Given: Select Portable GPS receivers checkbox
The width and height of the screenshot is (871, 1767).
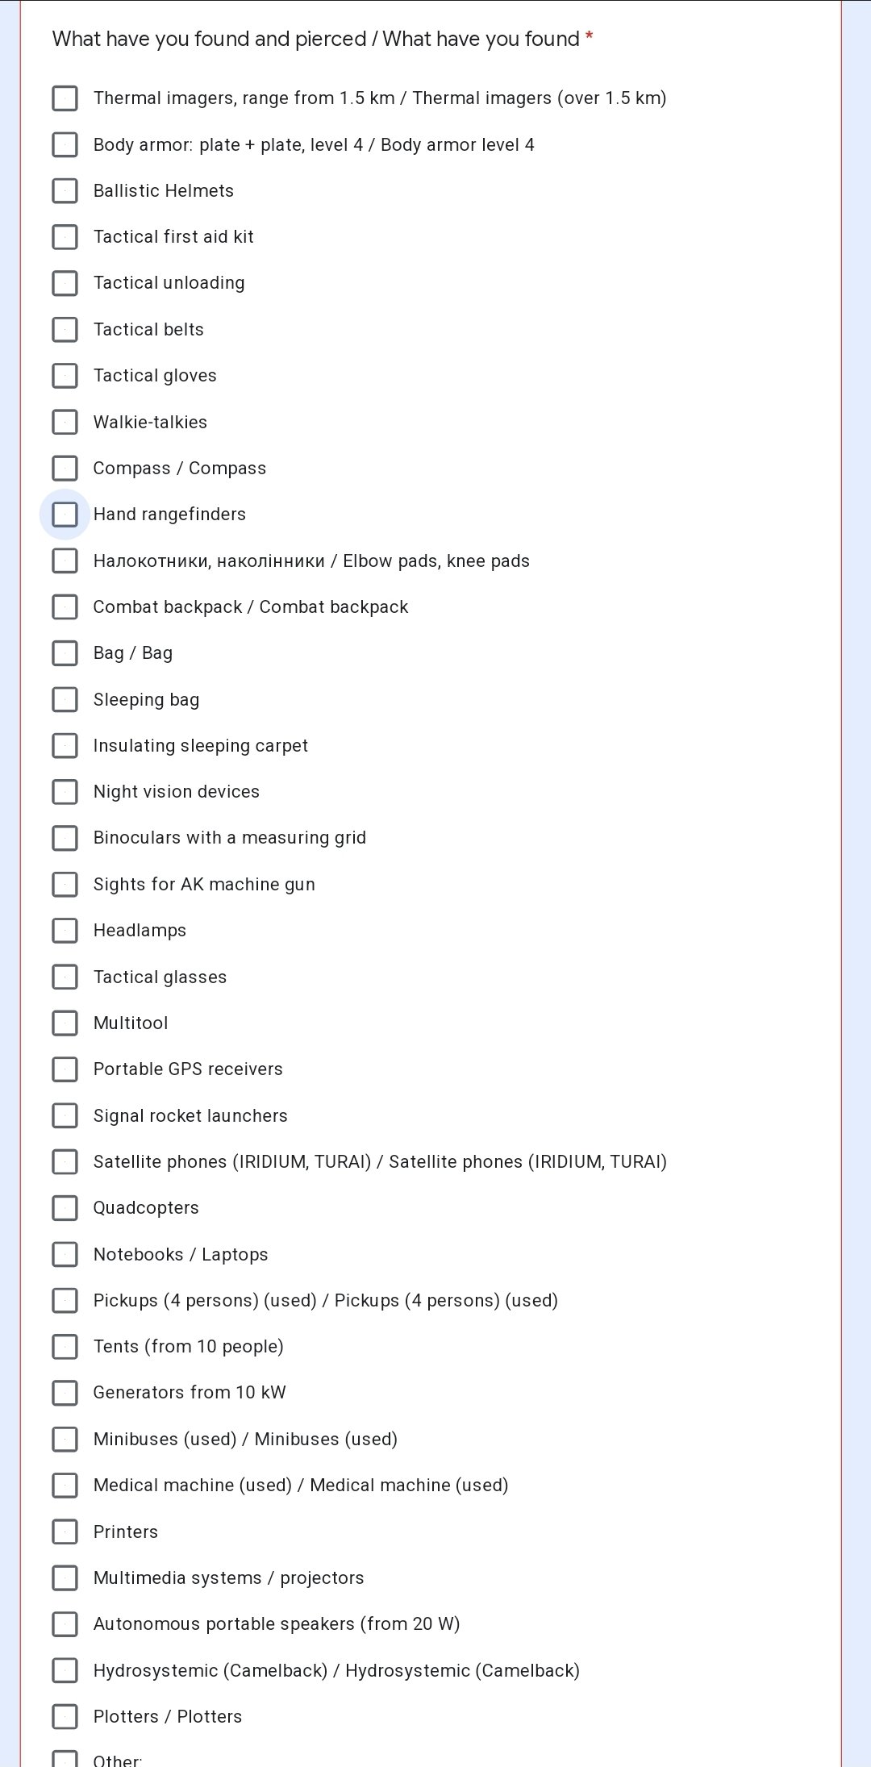Looking at the screenshot, I should [65, 1069].
